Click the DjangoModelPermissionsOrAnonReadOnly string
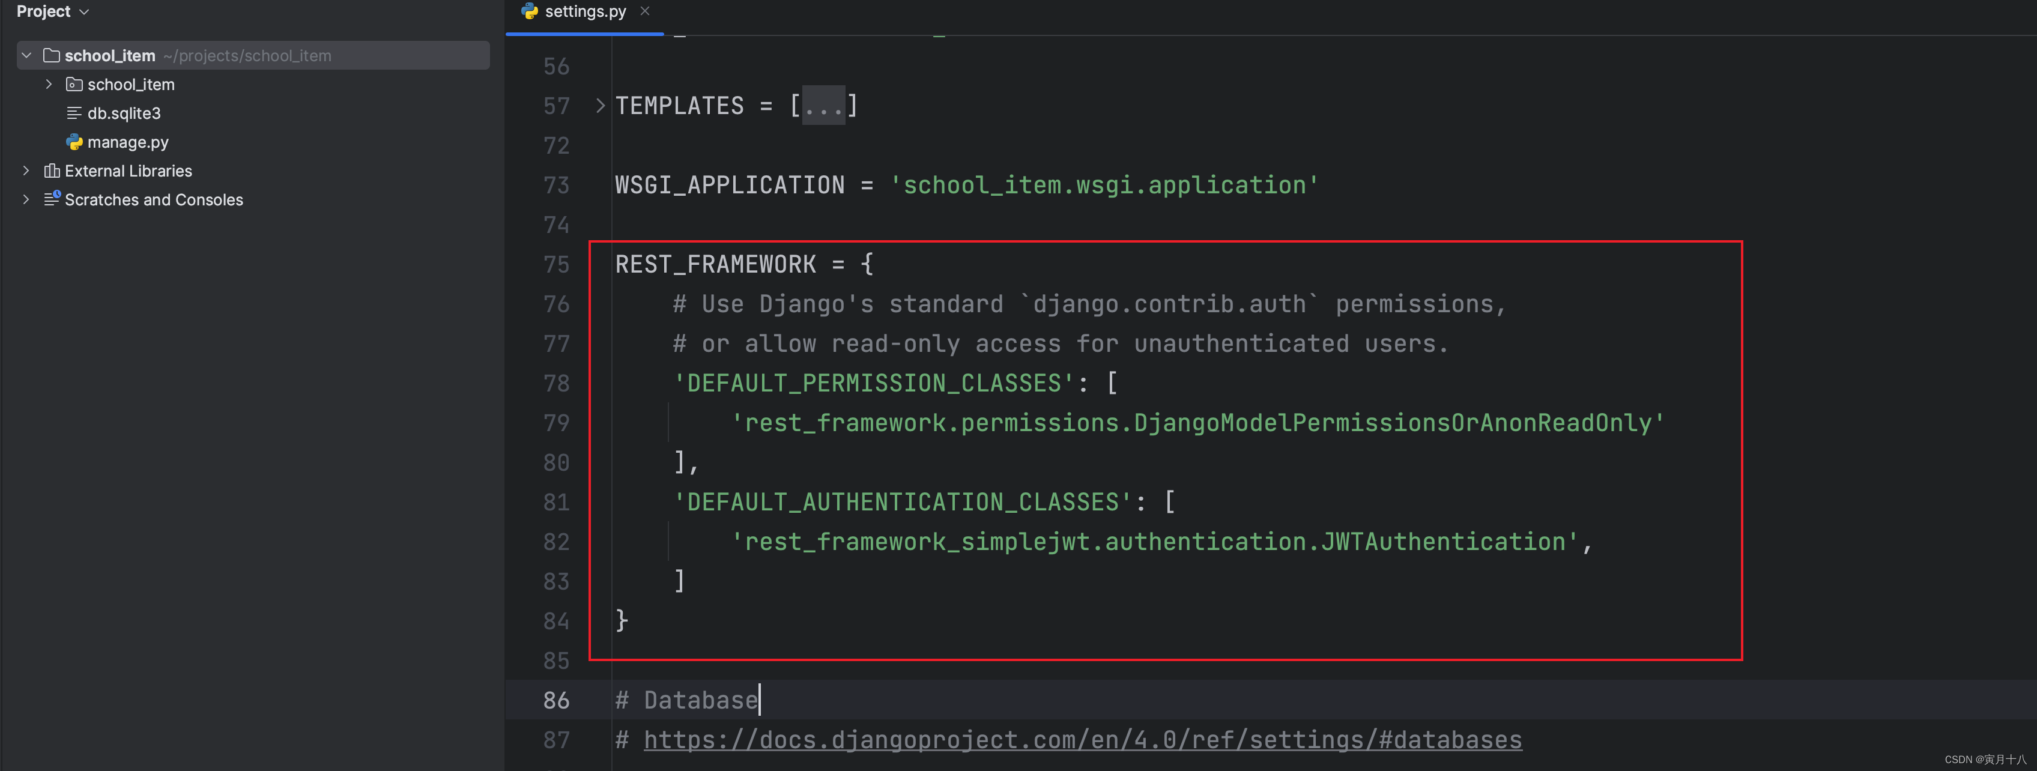 click(1198, 423)
